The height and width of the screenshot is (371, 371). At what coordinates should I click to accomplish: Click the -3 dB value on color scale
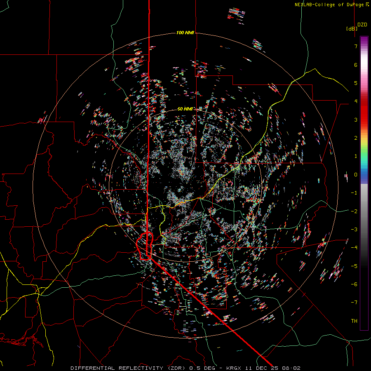click(354, 230)
